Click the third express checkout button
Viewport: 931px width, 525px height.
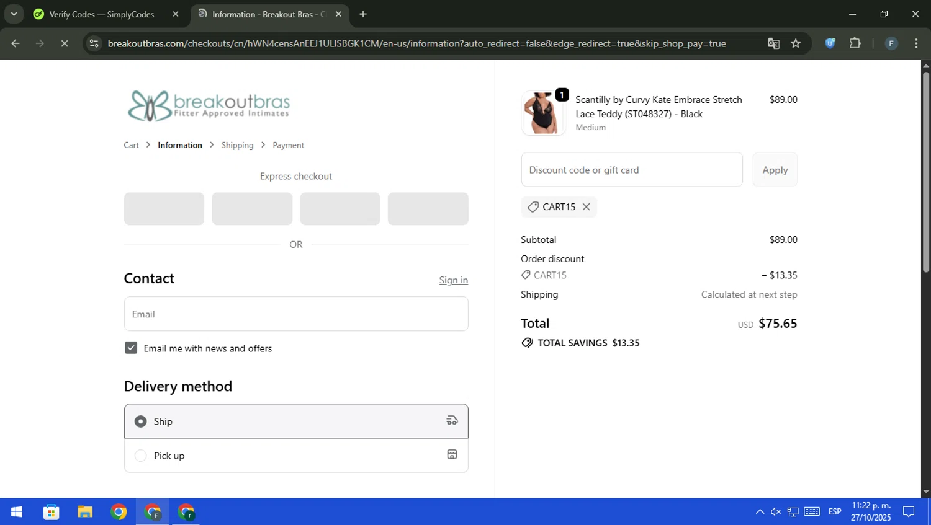[x=340, y=209]
